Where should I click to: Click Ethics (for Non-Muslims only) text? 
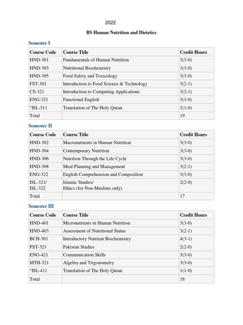[x=93, y=188]
